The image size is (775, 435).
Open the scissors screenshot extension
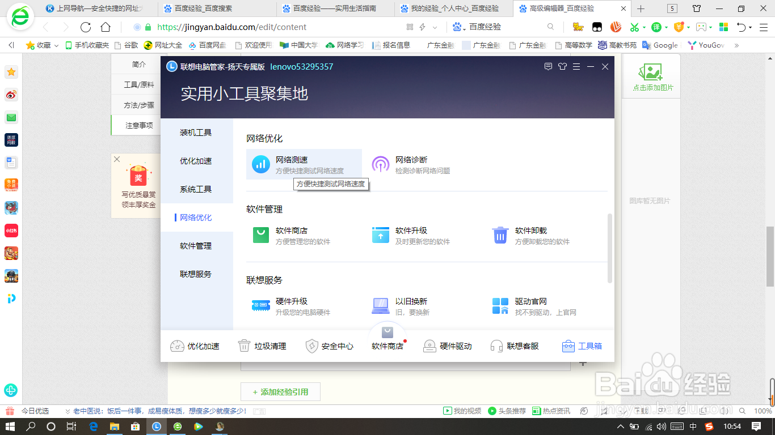(634, 27)
